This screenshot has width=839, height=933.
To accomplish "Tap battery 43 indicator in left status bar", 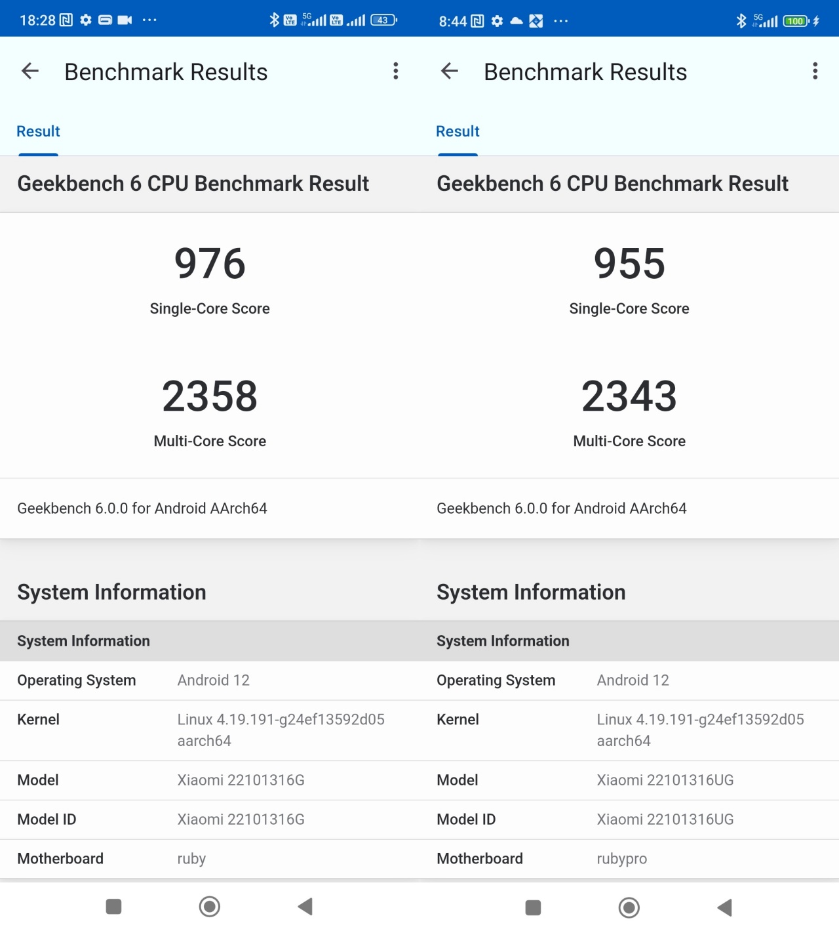I will pyautogui.click(x=383, y=20).
